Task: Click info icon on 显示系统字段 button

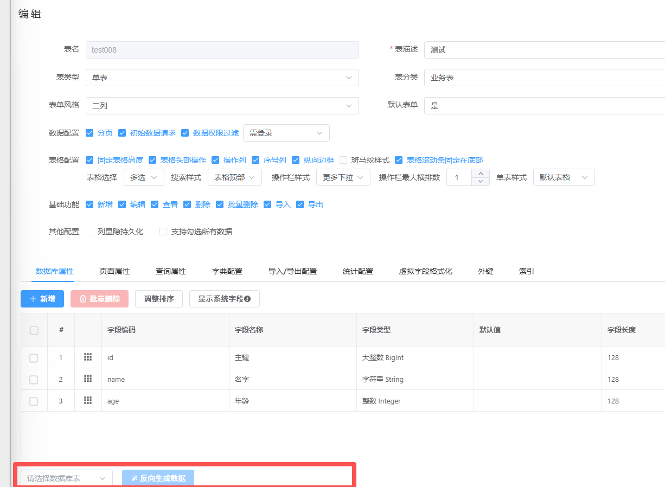Action: pos(247,299)
